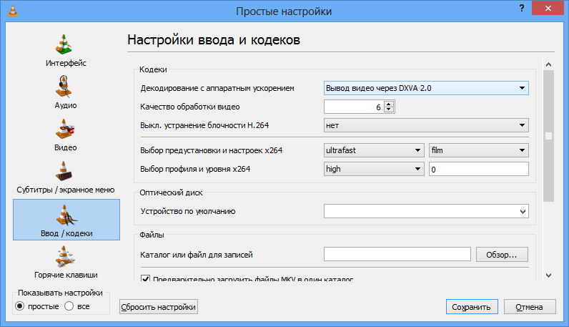
Task: Increase video quality with the spinner up arrow
Action: pos(389,104)
